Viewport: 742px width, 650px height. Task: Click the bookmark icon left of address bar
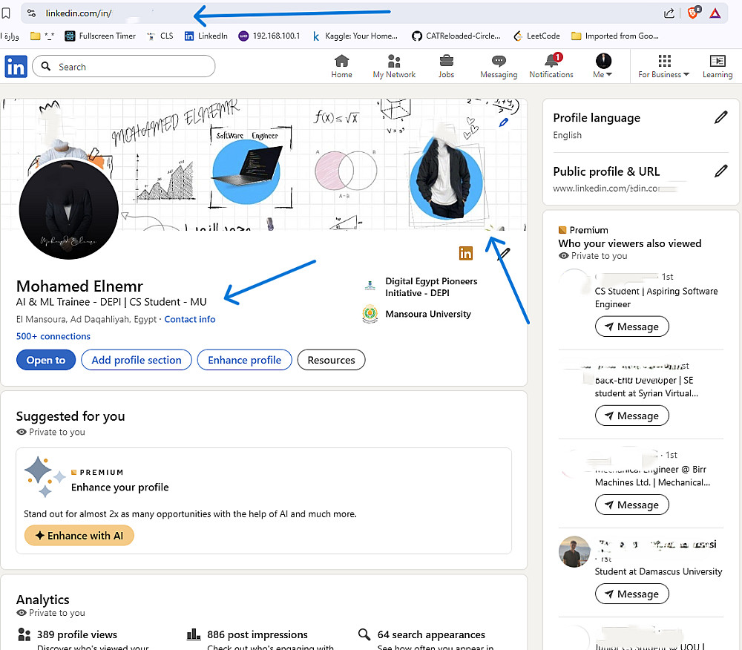[x=6, y=13]
